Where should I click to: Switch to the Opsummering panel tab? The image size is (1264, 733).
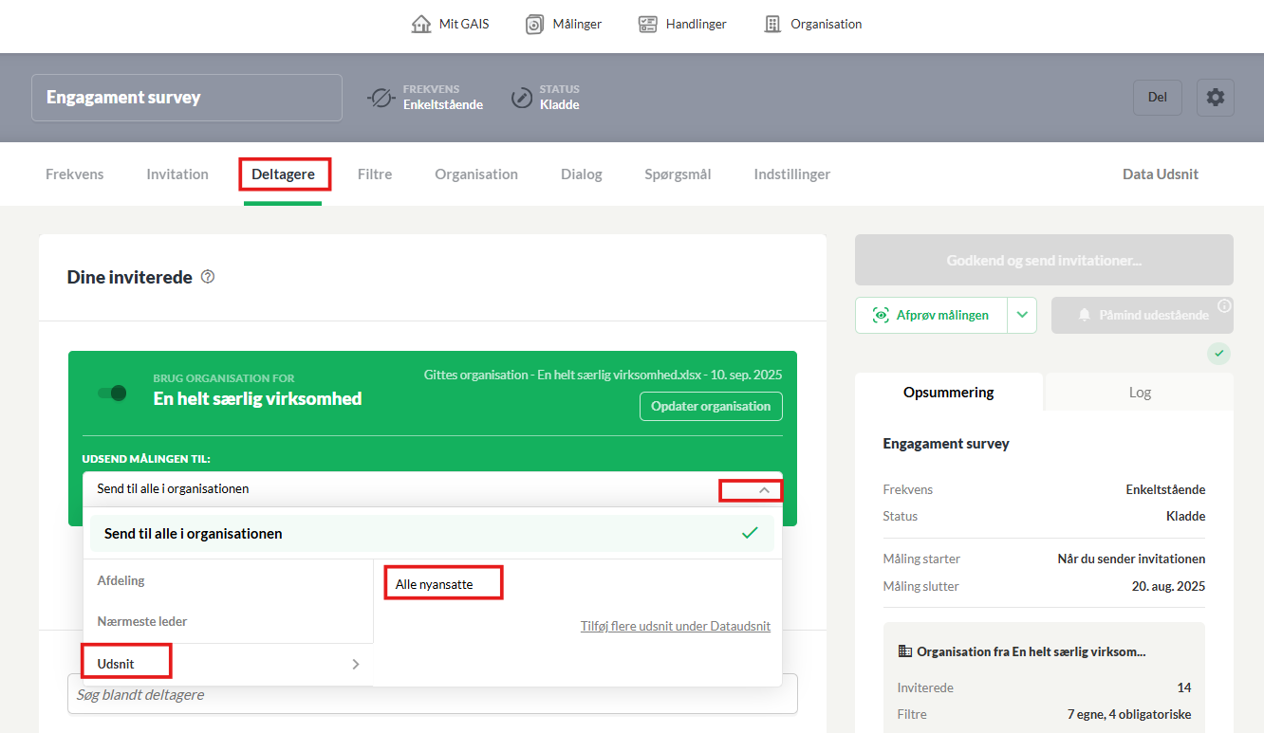tap(949, 392)
